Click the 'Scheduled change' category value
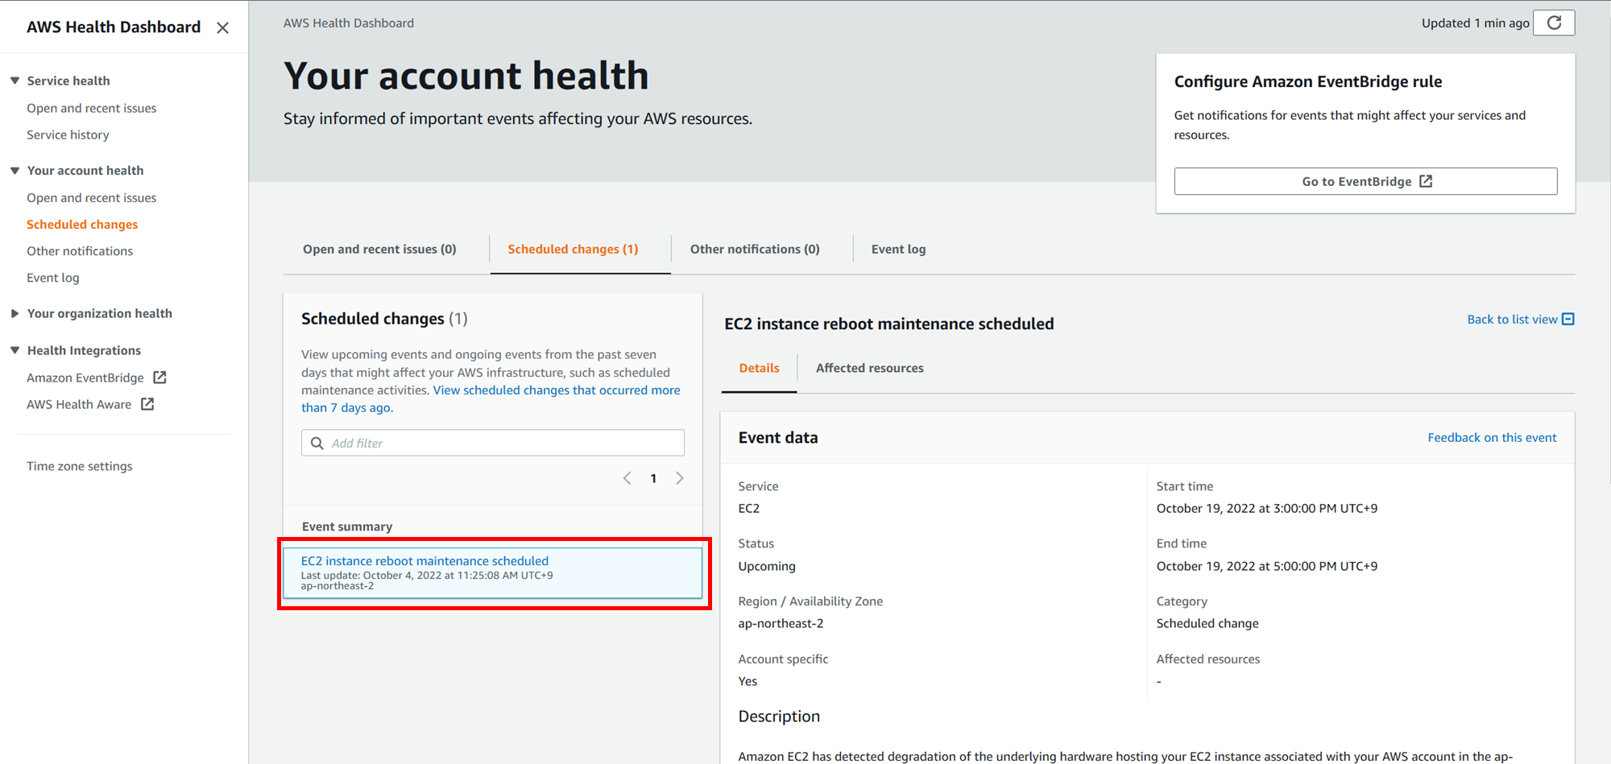This screenshot has height=764, width=1611. (x=1207, y=623)
